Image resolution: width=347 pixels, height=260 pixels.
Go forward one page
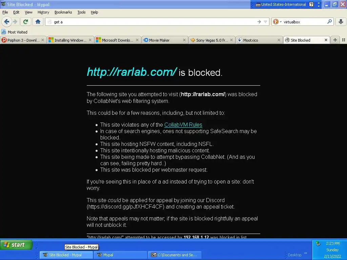click(x=15, y=22)
